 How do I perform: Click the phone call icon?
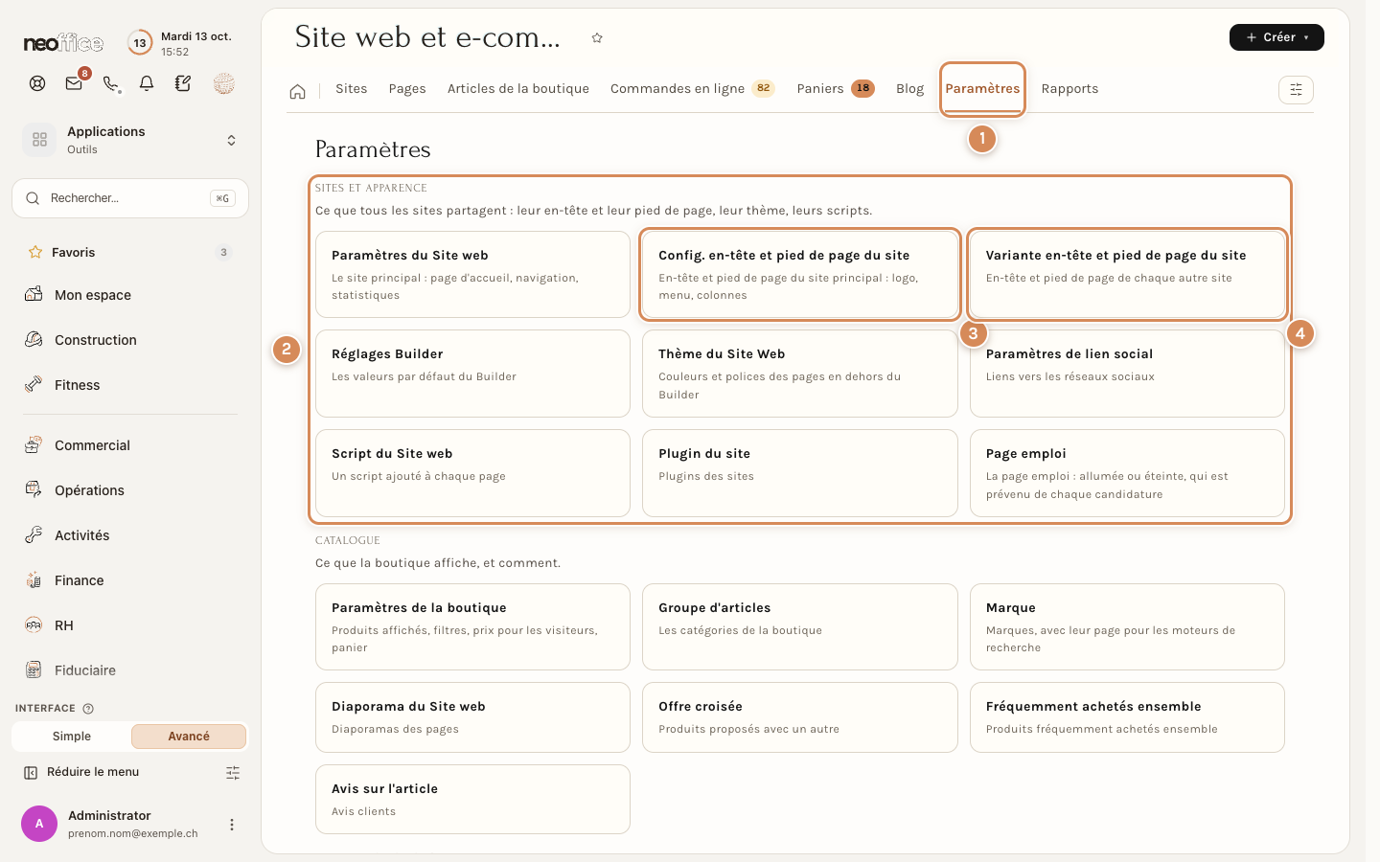(x=111, y=83)
